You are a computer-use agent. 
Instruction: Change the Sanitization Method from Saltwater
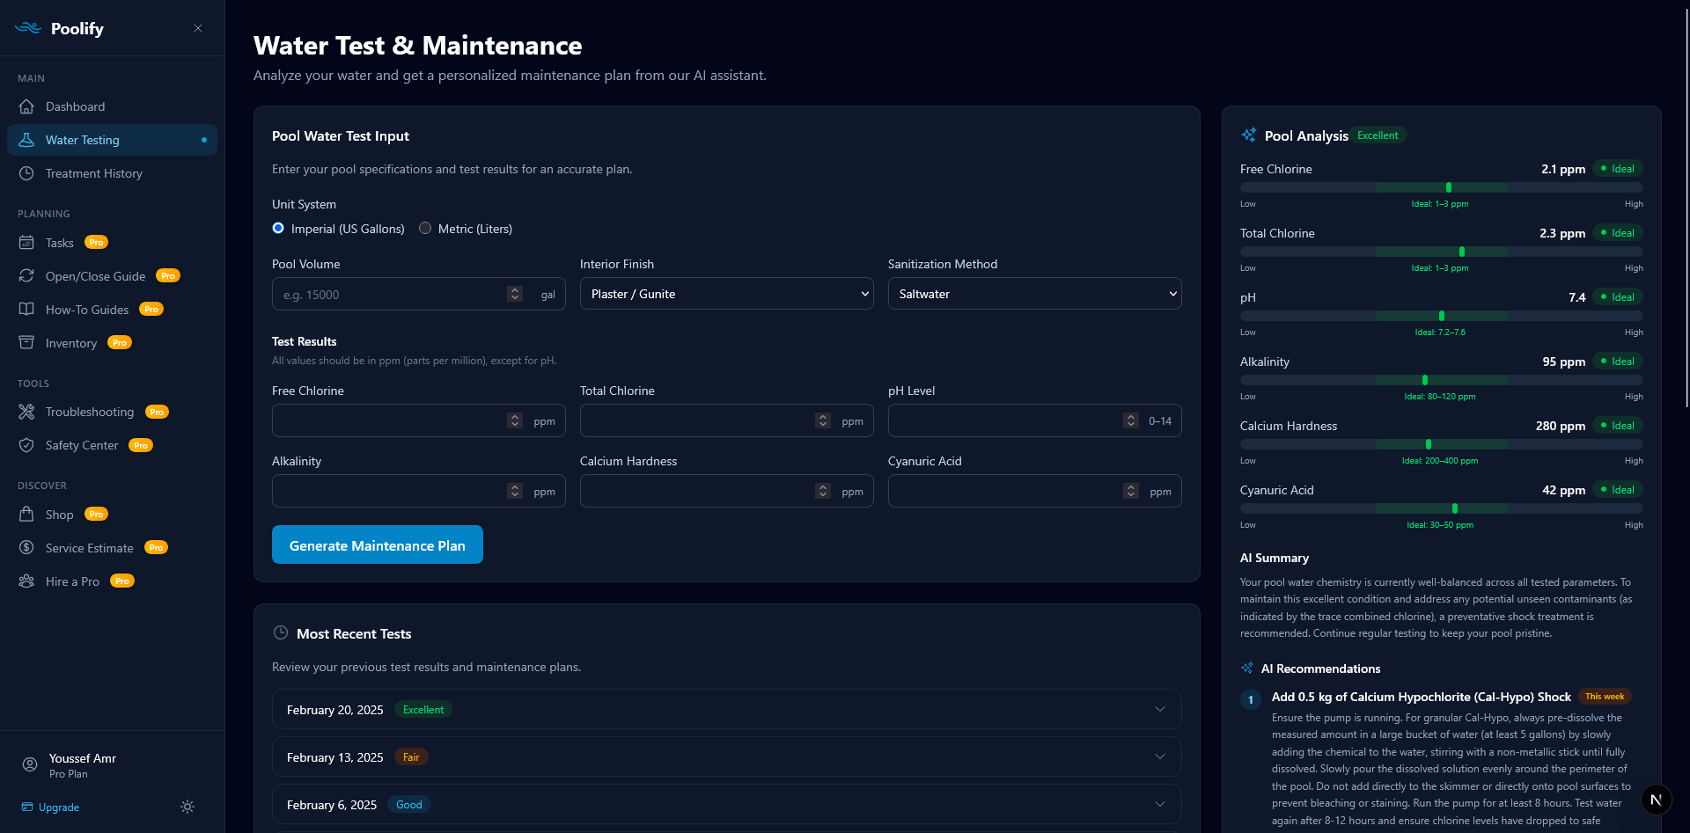click(1034, 293)
